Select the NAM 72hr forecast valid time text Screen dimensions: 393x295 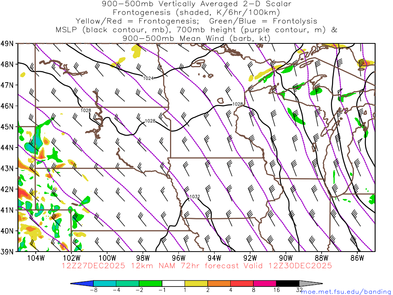coord(196,266)
